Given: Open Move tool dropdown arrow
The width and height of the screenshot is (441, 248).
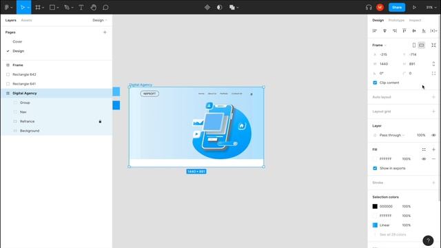Looking at the screenshot, I should tap(28, 8).
